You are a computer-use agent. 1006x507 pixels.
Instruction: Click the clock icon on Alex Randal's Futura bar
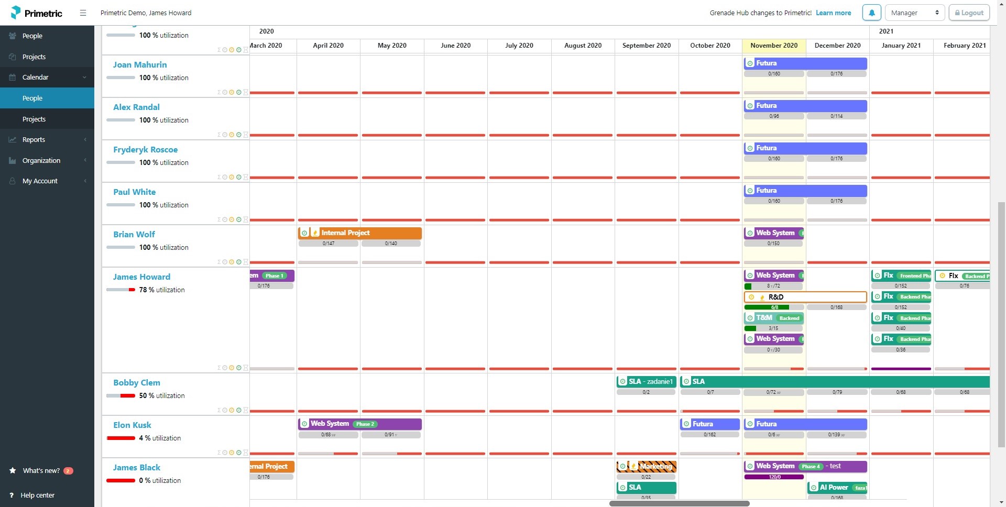click(750, 106)
